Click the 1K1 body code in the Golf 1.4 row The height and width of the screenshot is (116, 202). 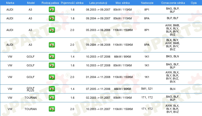[x=147, y=57]
